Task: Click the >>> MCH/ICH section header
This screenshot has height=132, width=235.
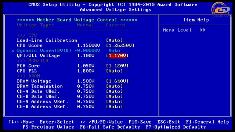Action: tap(33, 60)
